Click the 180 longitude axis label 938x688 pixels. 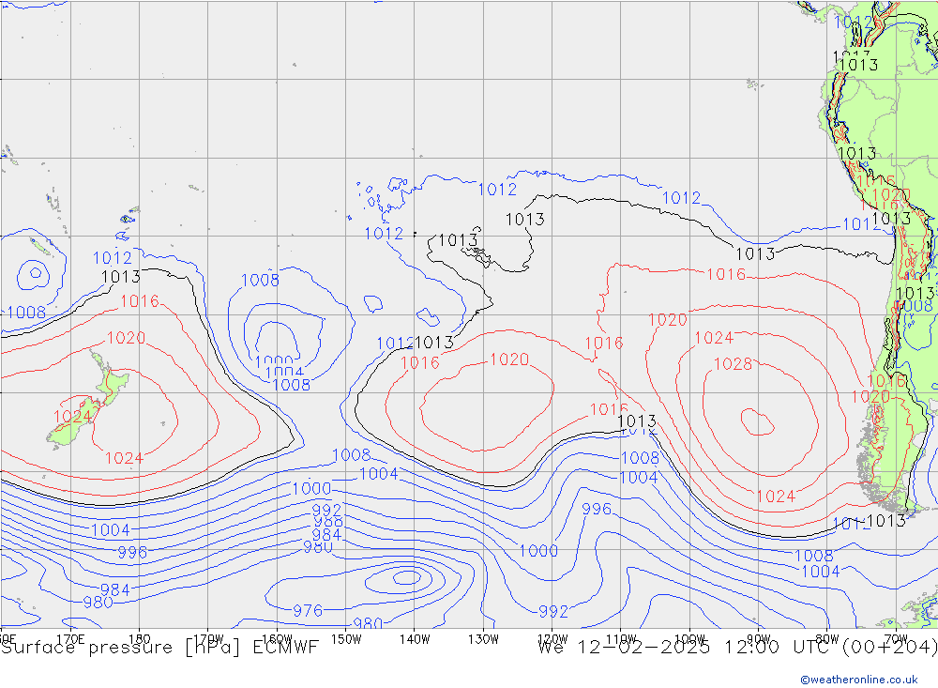click(140, 639)
